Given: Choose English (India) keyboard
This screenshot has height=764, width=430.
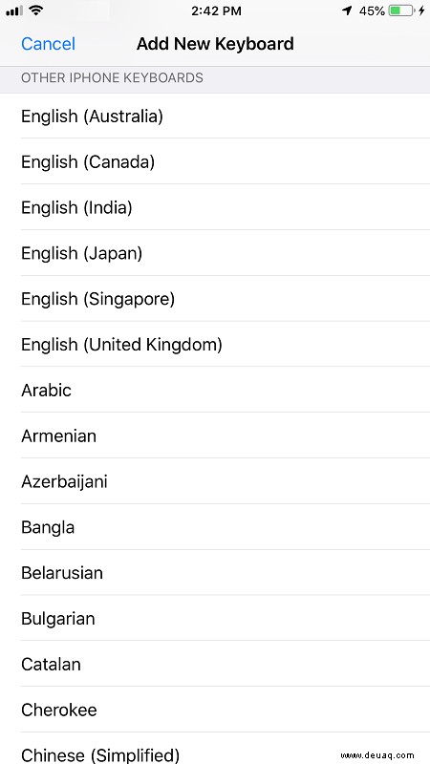Looking at the screenshot, I should click(215, 207).
